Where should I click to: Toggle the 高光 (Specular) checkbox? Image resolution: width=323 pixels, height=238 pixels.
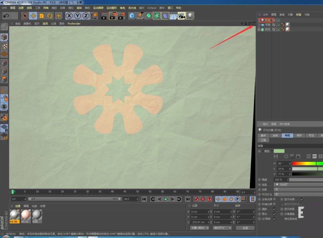(275, 214)
